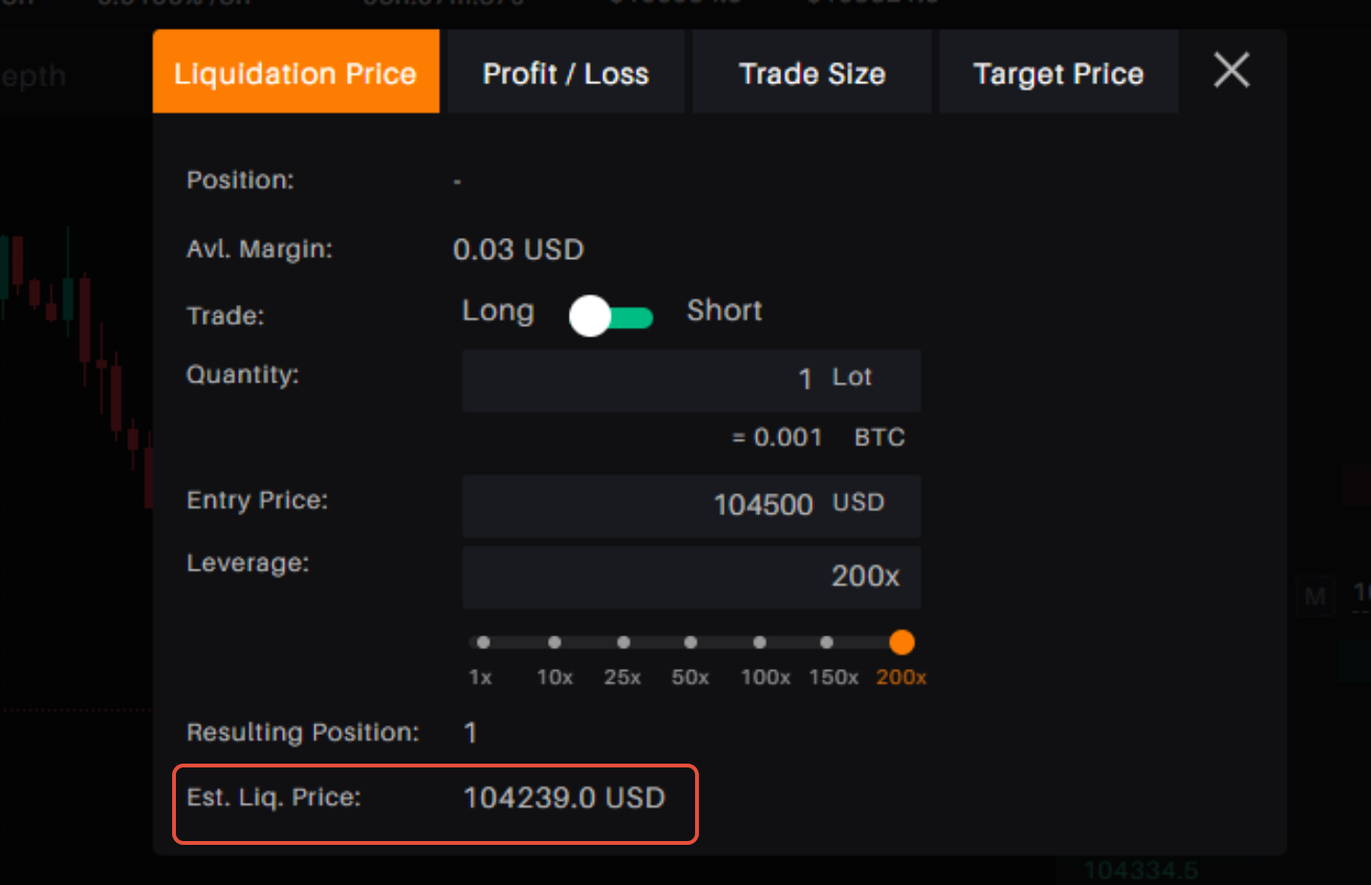
Task: Set leverage slider to 1x
Action: tap(484, 642)
